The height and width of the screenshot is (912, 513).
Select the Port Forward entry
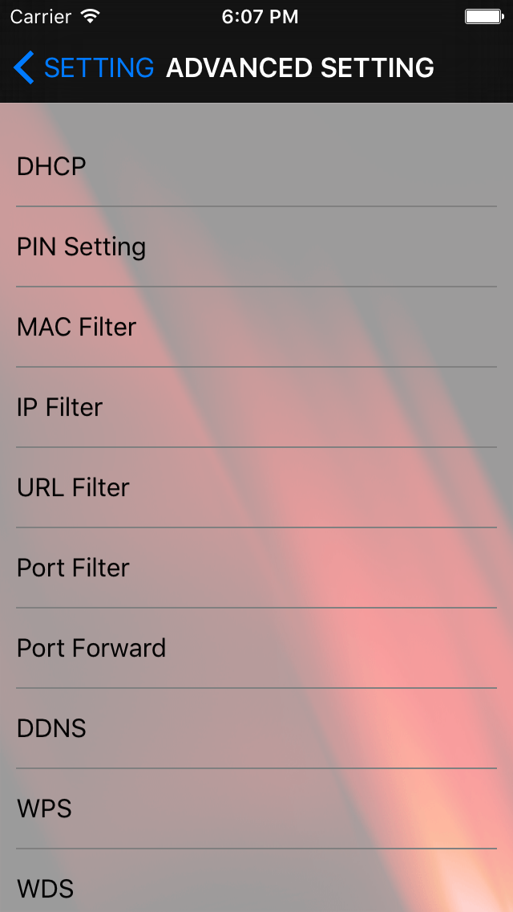[256, 648]
